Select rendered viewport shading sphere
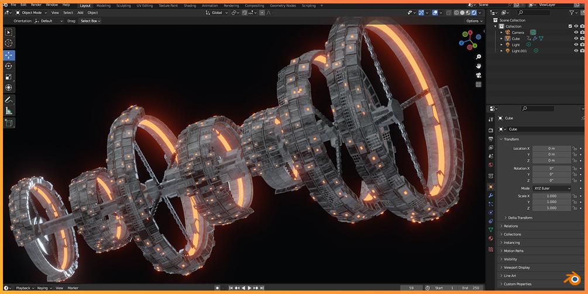This screenshot has width=588, height=294. 474,13
